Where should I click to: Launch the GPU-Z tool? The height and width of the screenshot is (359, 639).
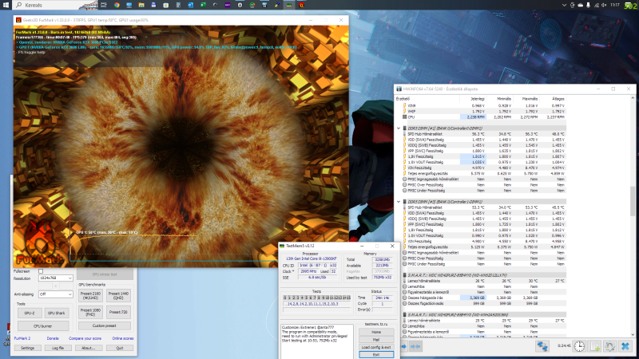tap(30, 313)
